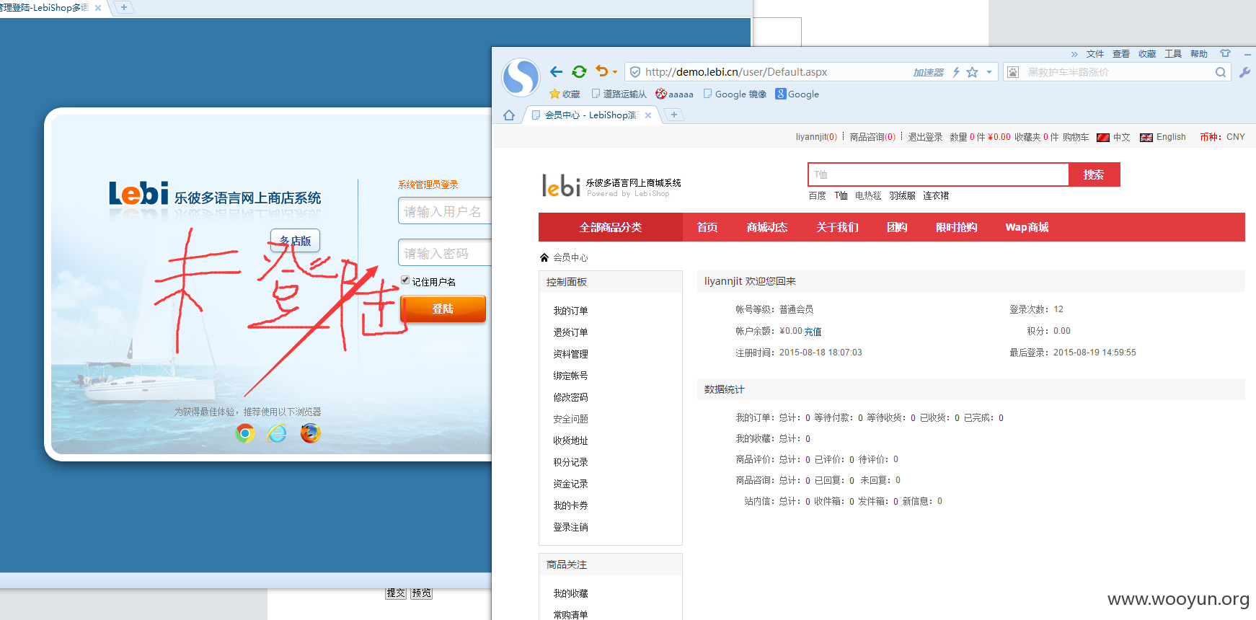
Task: Click the browser back arrow button
Action: pos(556,71)
